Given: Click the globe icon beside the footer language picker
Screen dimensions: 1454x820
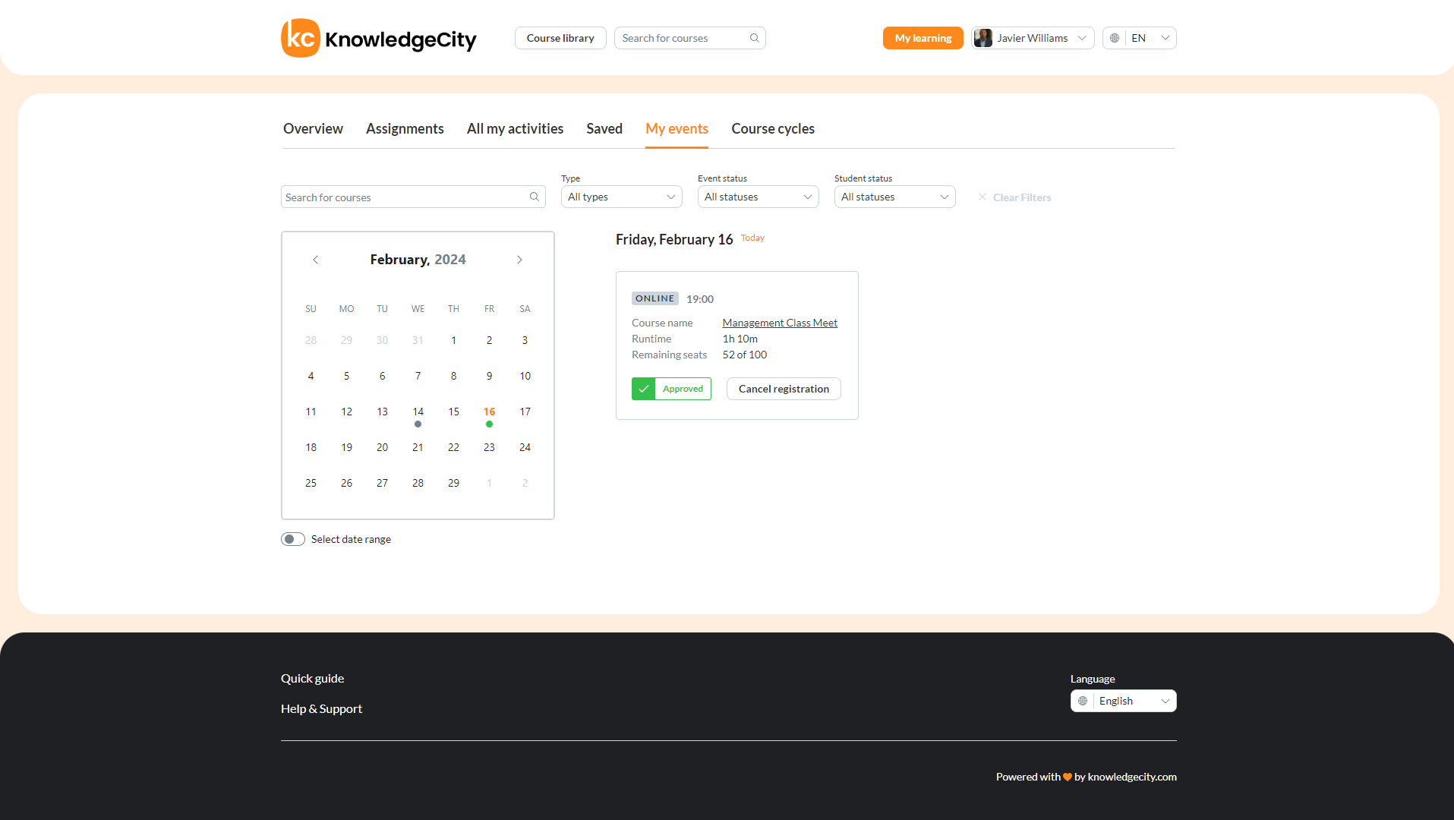Looking at the screenshot, I should 1082,700.
